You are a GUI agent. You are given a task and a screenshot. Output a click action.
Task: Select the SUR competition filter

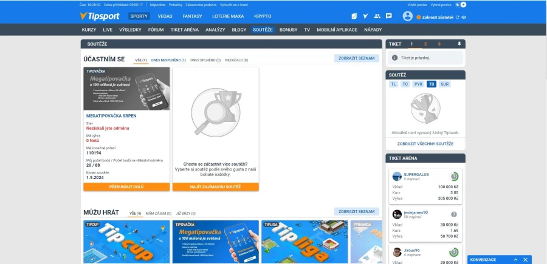pyautogui.click(x=444, y=84)
